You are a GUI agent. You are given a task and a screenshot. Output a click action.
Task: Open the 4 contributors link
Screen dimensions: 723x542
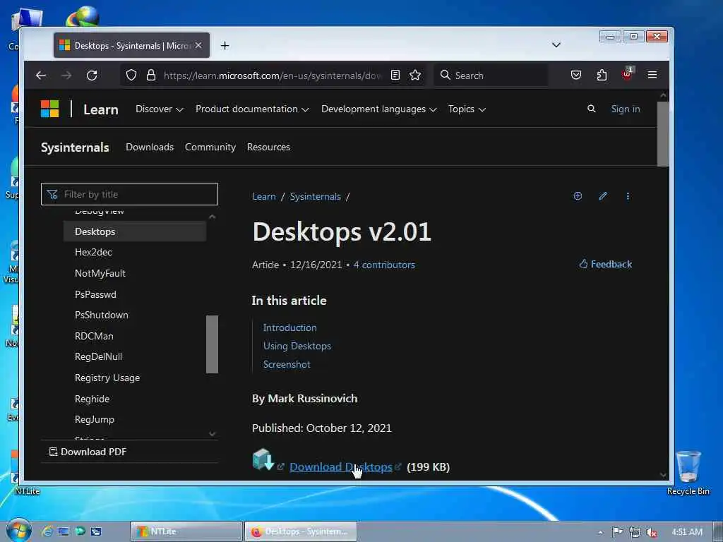tap(384, 265)
